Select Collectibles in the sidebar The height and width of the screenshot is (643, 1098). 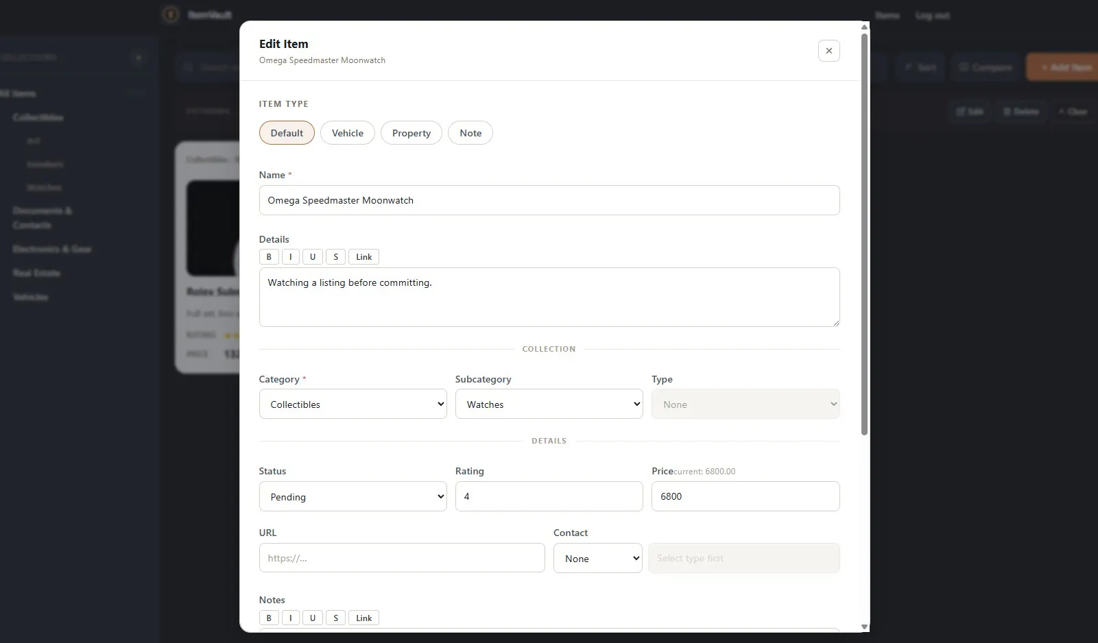click(38, 117)
